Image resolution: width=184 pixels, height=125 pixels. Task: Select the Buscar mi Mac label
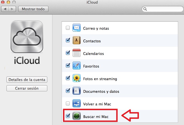[x=96, y=117]
